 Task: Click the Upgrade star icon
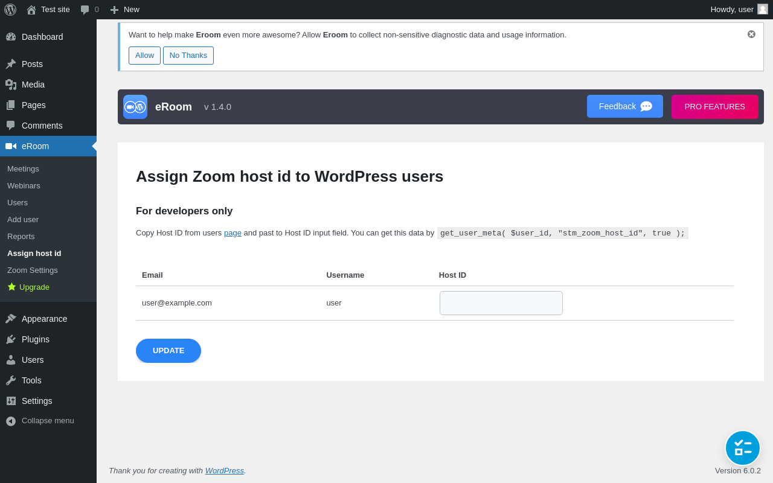coord(11,287)
